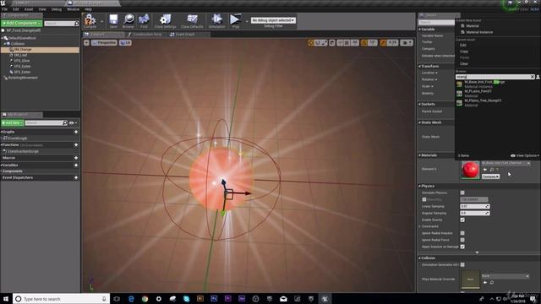Toggle the Apply Impulse on Damage checkbox

(462, 247)
